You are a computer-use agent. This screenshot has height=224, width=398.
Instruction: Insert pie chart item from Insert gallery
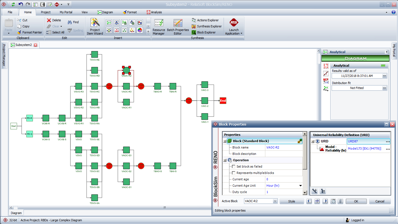(140, 30)
